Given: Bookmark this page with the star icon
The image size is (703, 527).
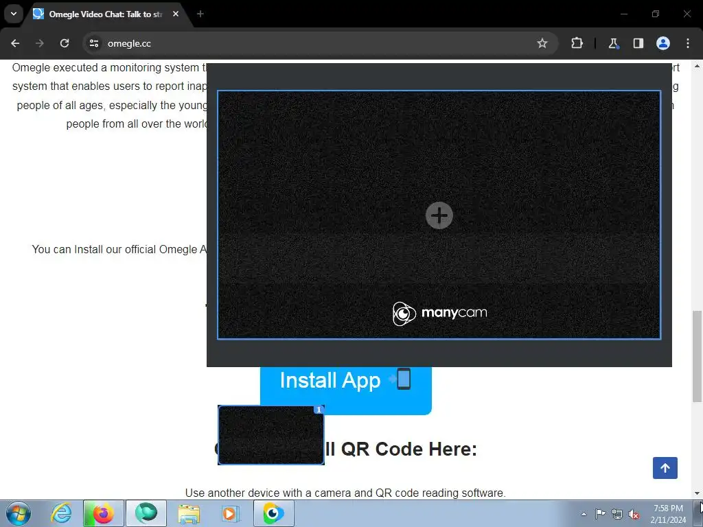Looking at the screenshot, I should pos(542,43).
